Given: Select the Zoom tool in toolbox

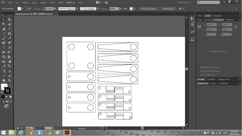Looking at the screenshot, I should click(10, 80).
